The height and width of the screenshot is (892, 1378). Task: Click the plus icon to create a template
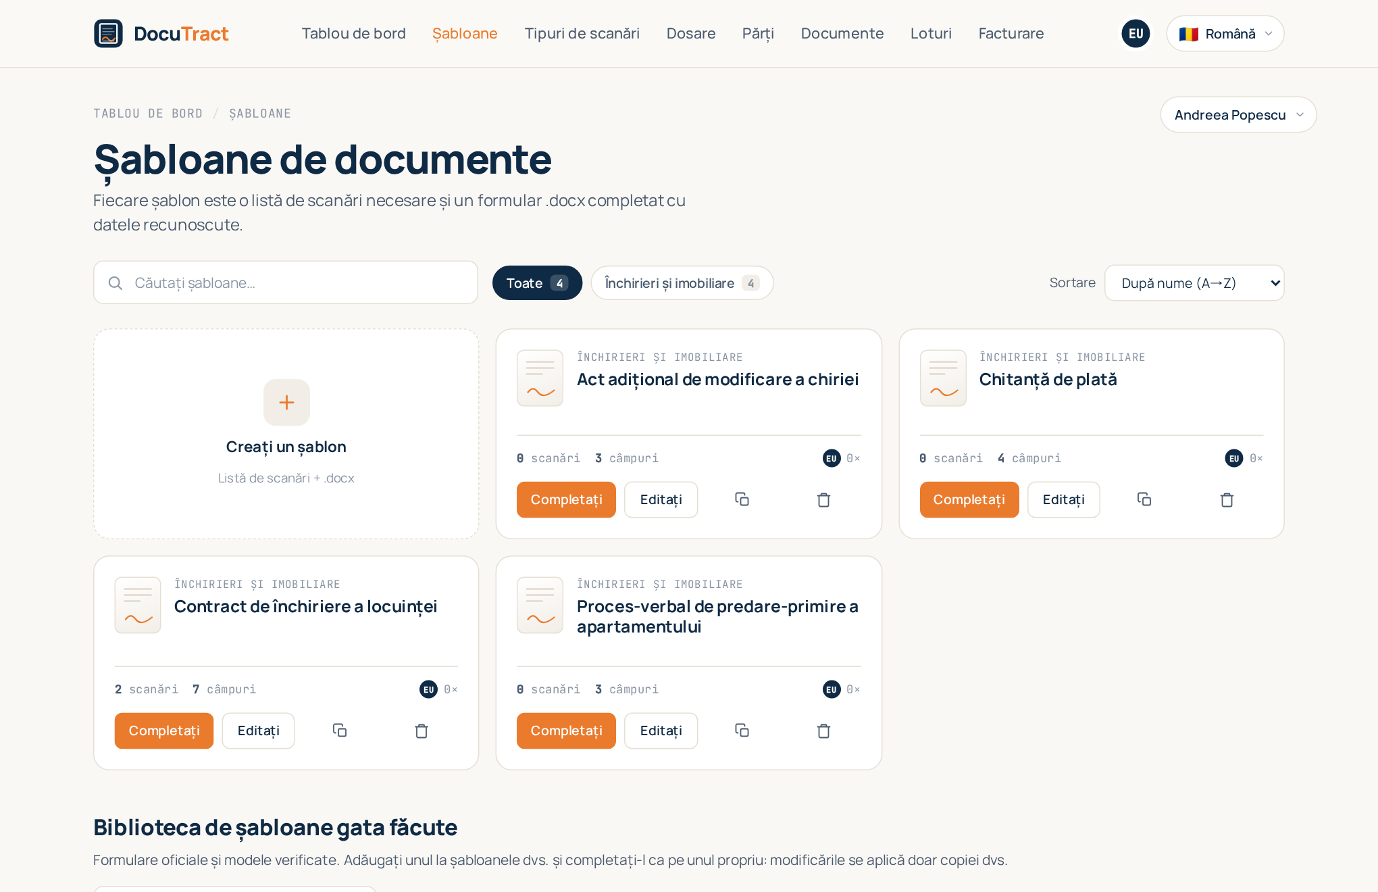click(286, 402)
